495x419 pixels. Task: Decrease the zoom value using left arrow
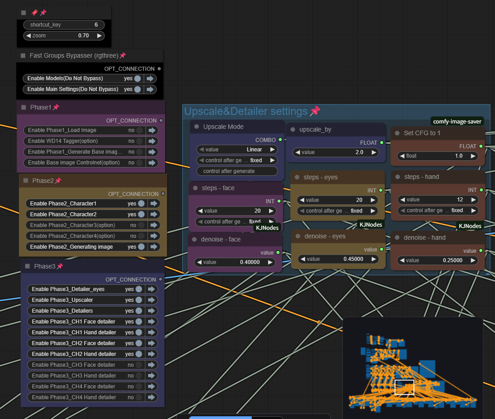28,36
